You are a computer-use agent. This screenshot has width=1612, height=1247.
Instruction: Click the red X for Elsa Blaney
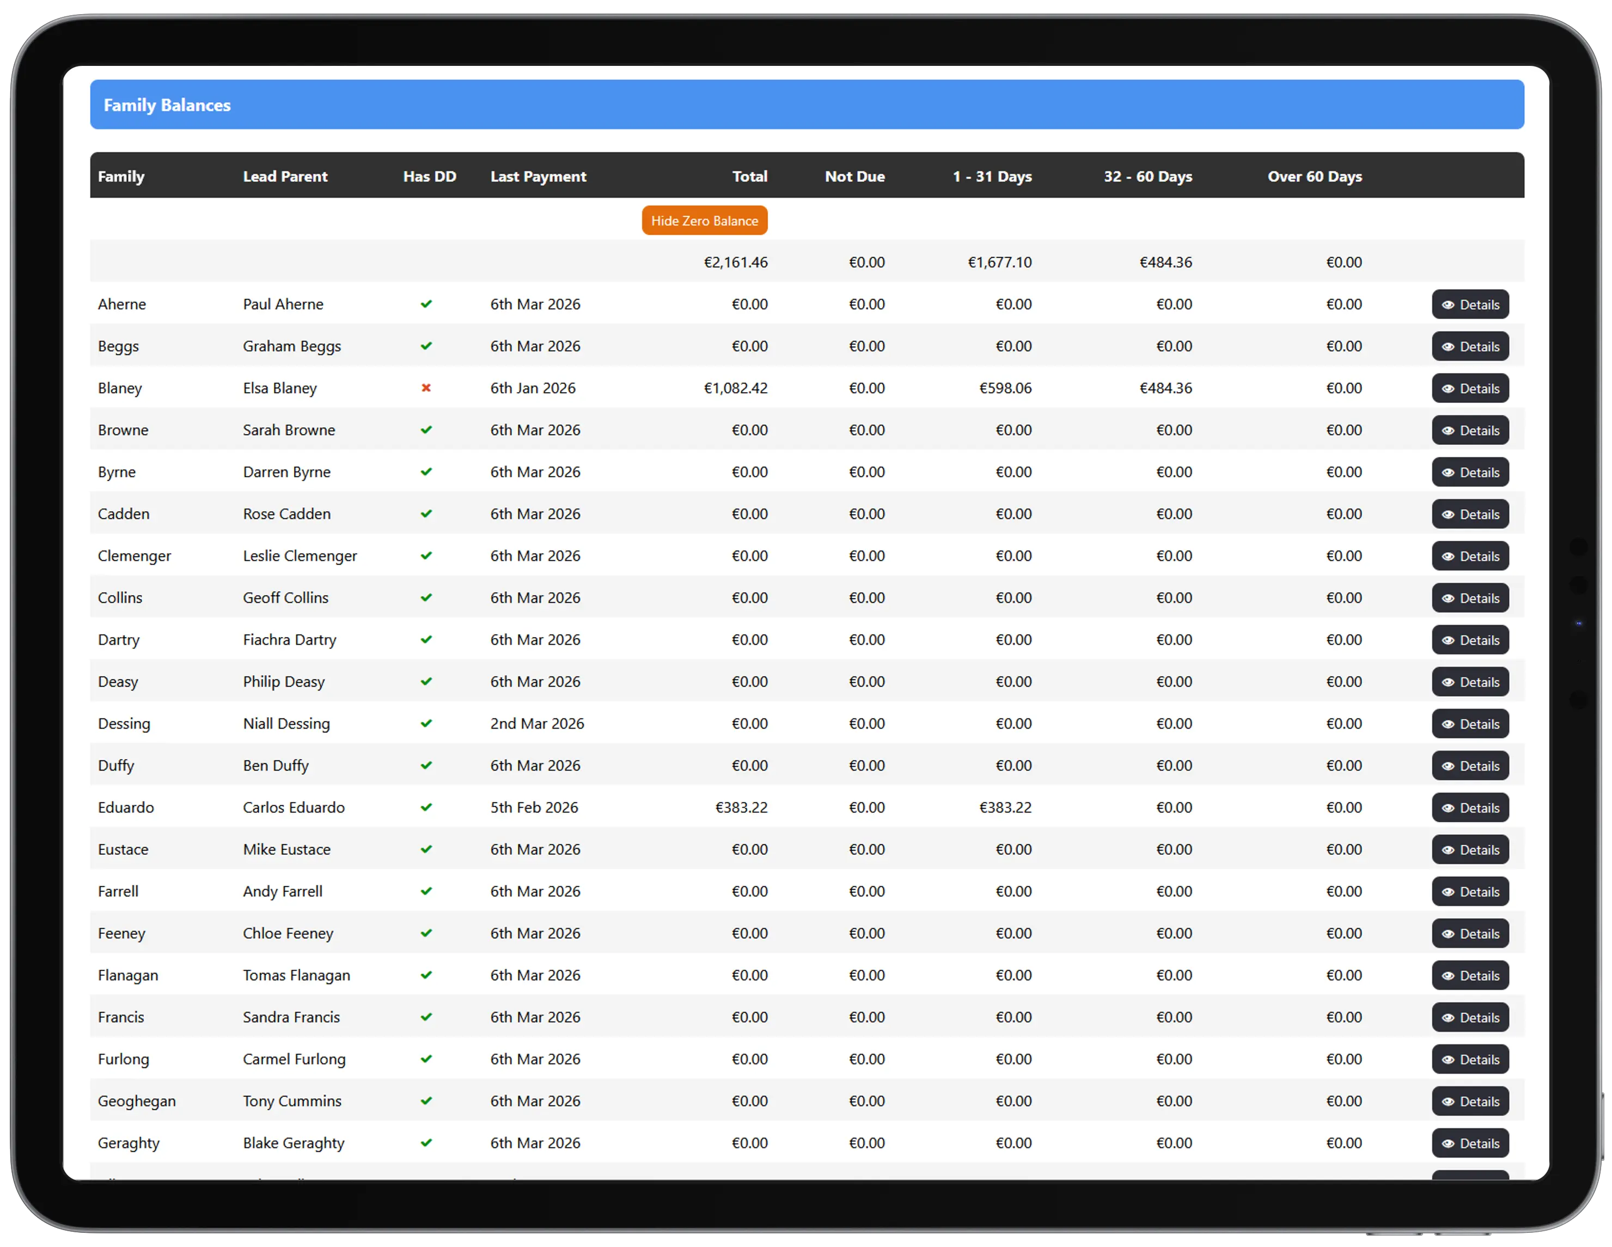coord(426,388)
